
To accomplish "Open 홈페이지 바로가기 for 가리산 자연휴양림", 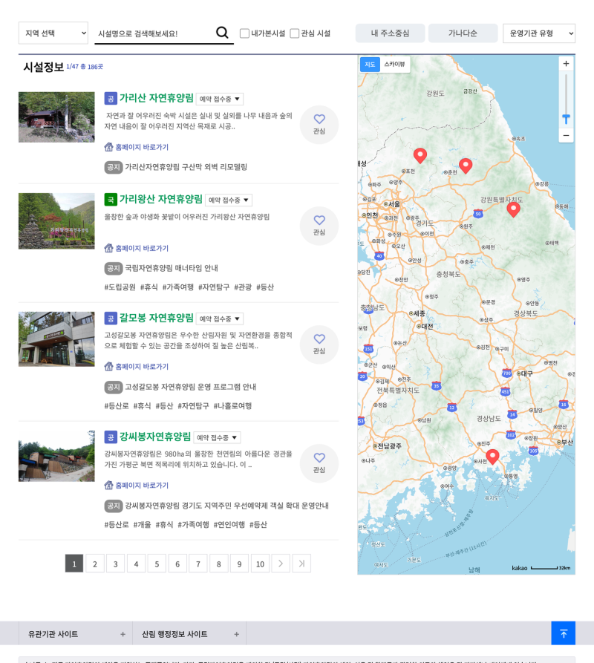I will tap(136, 147).
